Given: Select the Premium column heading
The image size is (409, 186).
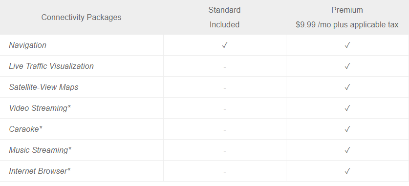Looking at the screenshot, I should (x=347, y=10).
